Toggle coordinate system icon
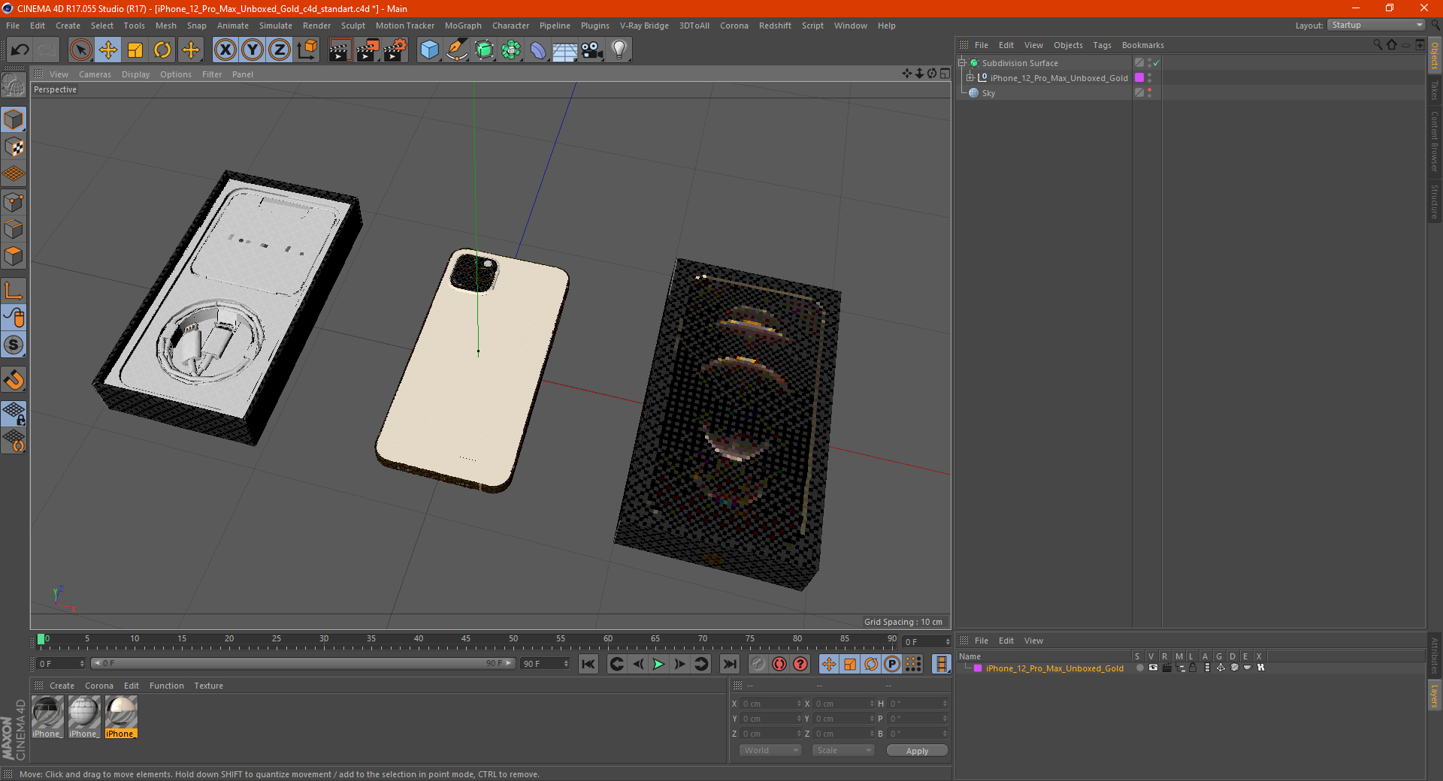Image resolution: width=1443 pixels, height=781 pixels. [x=307, y=50]
